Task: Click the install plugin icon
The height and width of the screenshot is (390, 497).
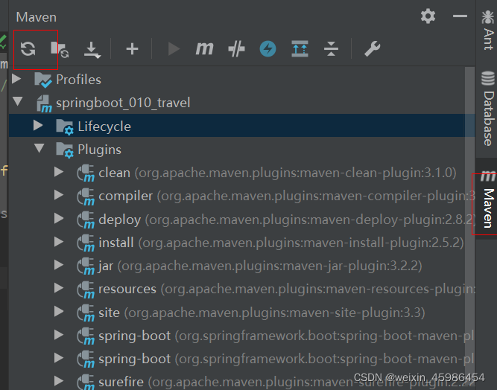Action: click(86, 243)
